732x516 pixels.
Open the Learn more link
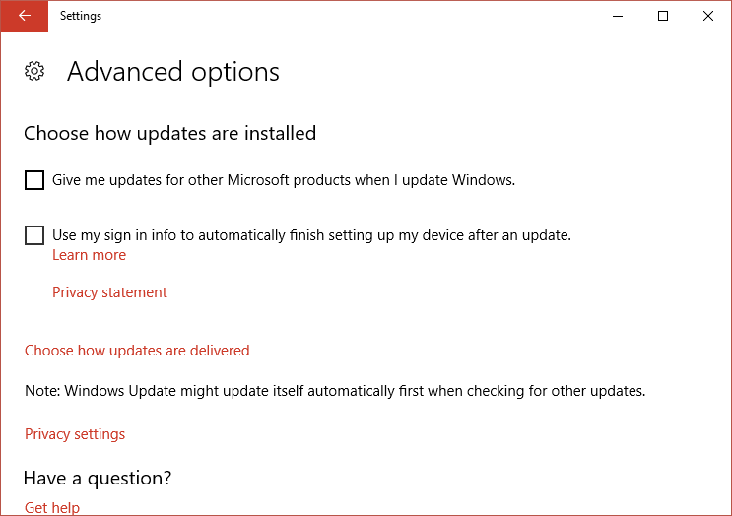click(89, 255)
